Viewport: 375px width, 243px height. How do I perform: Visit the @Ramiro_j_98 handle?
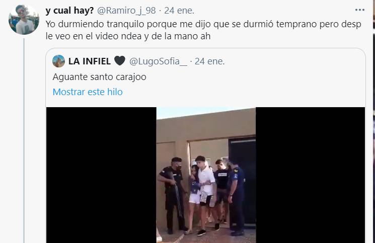click(x=126, y=10)
